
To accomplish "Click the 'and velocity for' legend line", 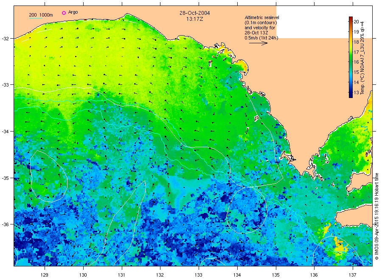I will (x=260, y=28).
